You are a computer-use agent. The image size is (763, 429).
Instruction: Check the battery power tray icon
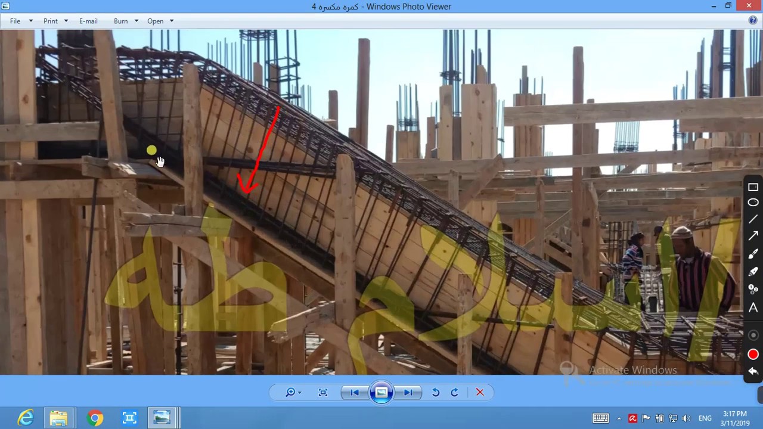coord(659,418)
